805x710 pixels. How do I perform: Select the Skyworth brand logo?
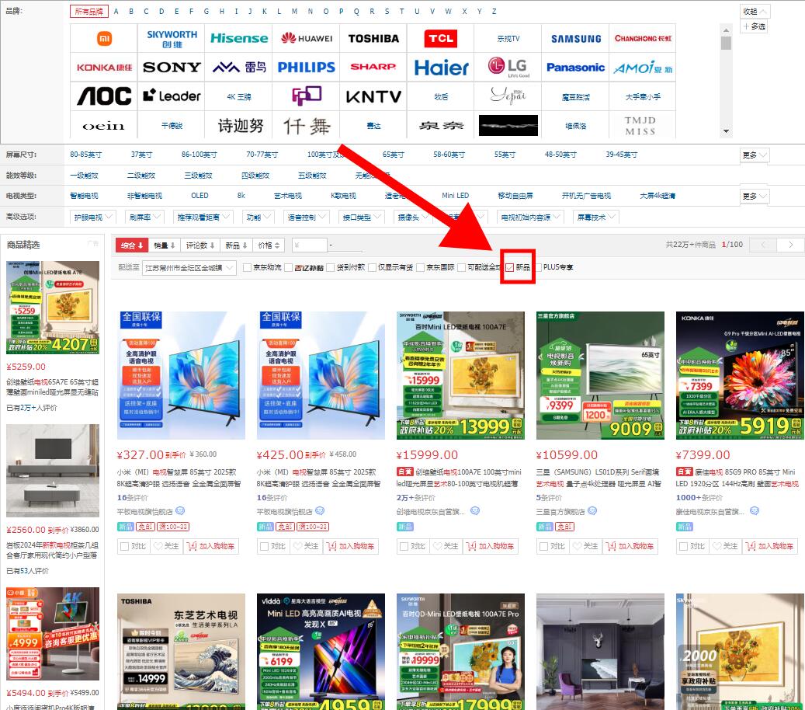pyautogui.click(x=172, y=39)
